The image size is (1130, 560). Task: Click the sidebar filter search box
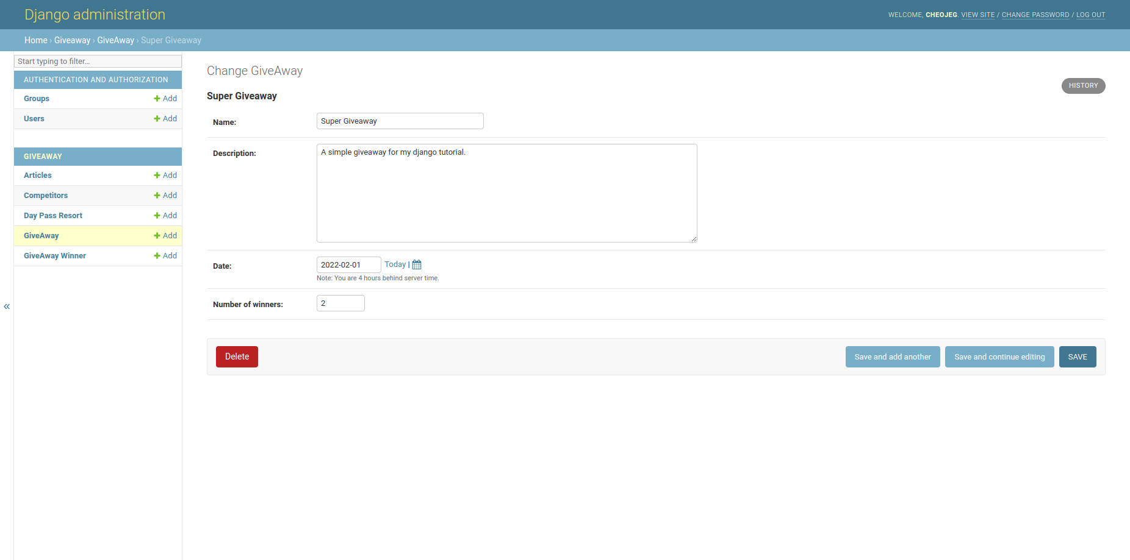coord(98,62)
